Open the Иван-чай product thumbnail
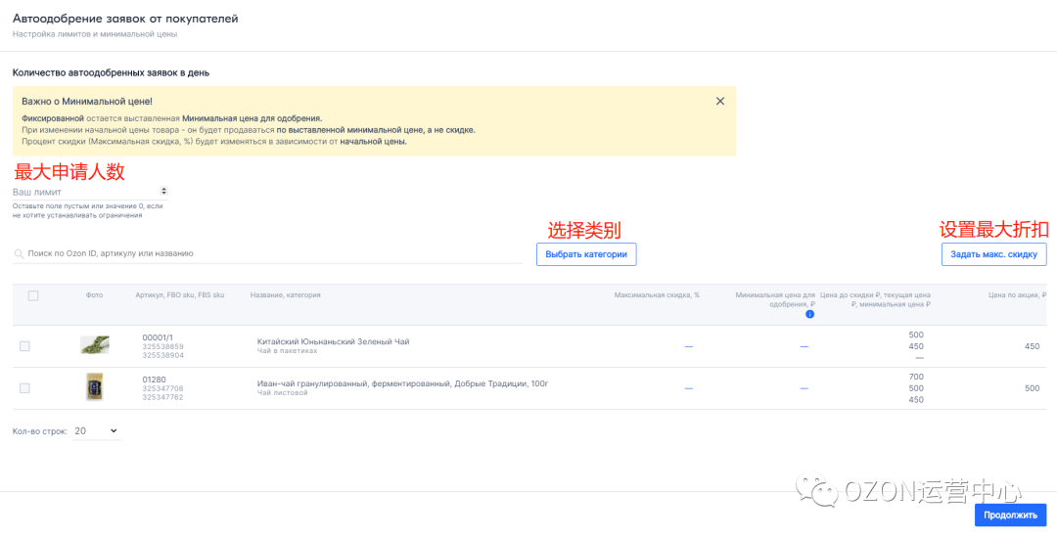The height and width of the screenshot is (538, 1057). 94,387
